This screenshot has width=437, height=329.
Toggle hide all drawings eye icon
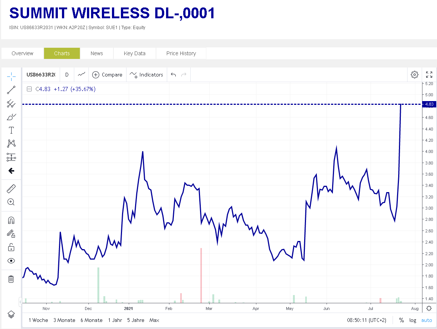pyautogui.click(x=11, y=261)
